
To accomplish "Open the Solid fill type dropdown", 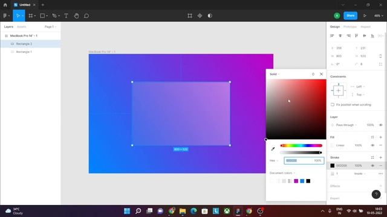I will tap(275, 74).
